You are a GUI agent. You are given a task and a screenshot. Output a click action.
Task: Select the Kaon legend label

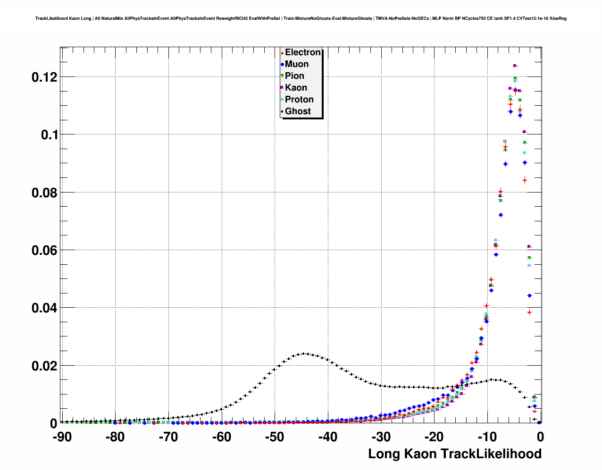click(x=296, y=88)
